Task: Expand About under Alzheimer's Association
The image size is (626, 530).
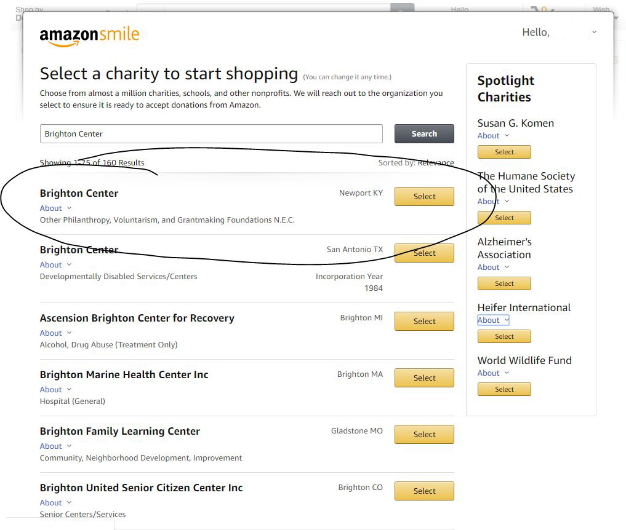Action: pos(493,267)
